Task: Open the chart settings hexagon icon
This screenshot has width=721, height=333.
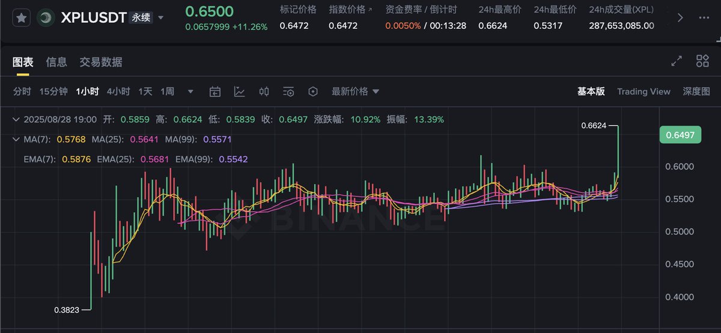Action: [312, 91]
